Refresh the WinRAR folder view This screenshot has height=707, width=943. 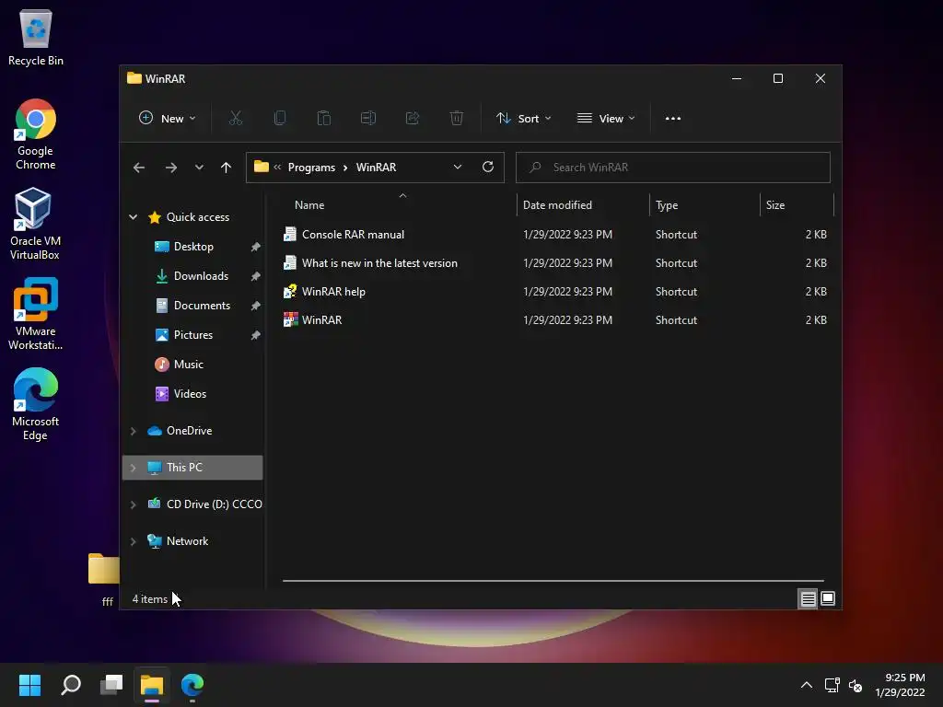(488, 168)
